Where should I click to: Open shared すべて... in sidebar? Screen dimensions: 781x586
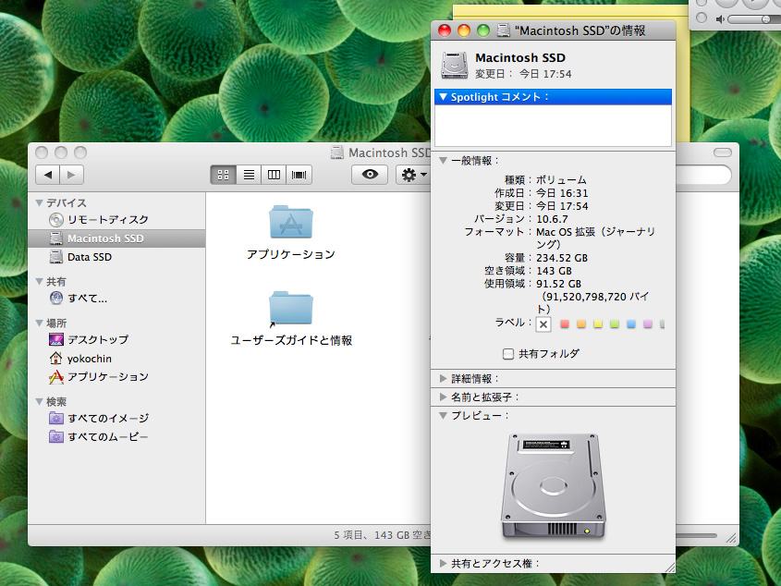tap(116, 298)
